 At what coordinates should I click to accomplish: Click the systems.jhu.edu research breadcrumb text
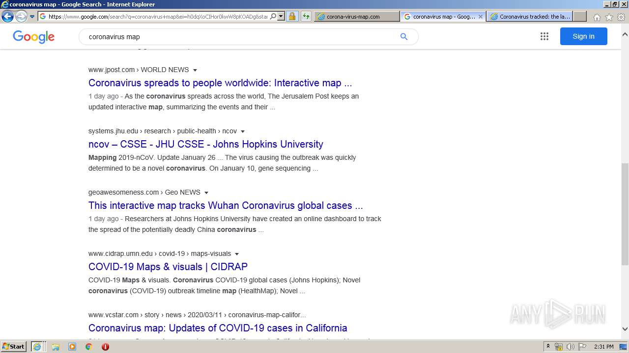click(163, 131)
